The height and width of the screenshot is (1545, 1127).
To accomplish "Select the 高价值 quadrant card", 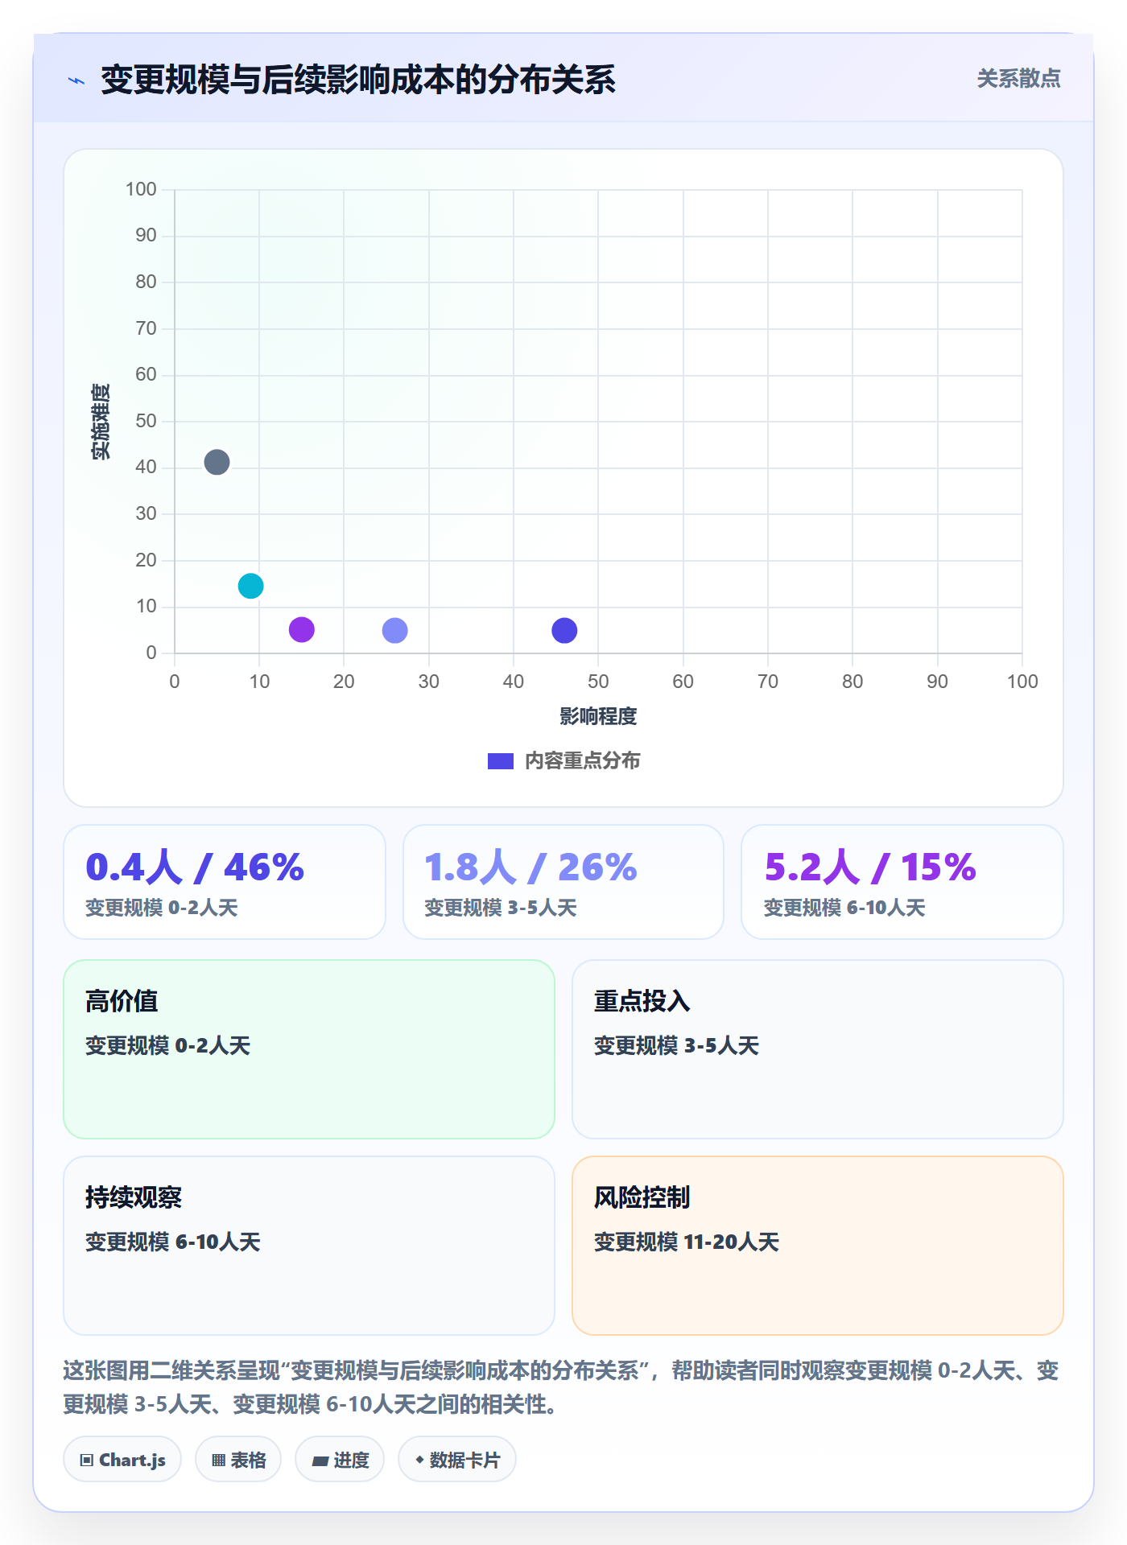I will click(309, 1049).
